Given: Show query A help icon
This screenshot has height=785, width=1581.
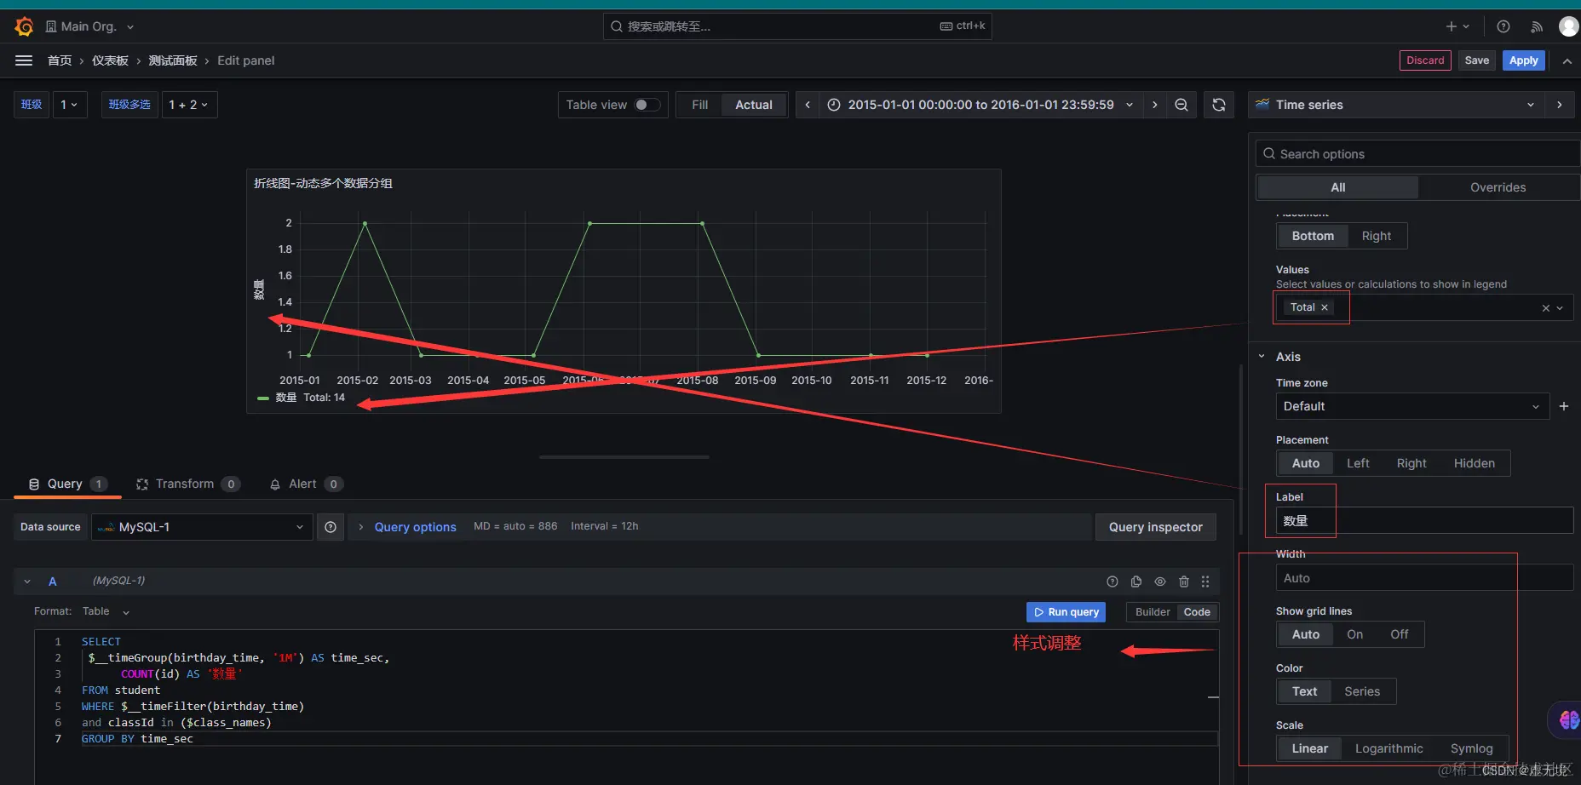Looking at the screenshot, I should pos(1112,582).
